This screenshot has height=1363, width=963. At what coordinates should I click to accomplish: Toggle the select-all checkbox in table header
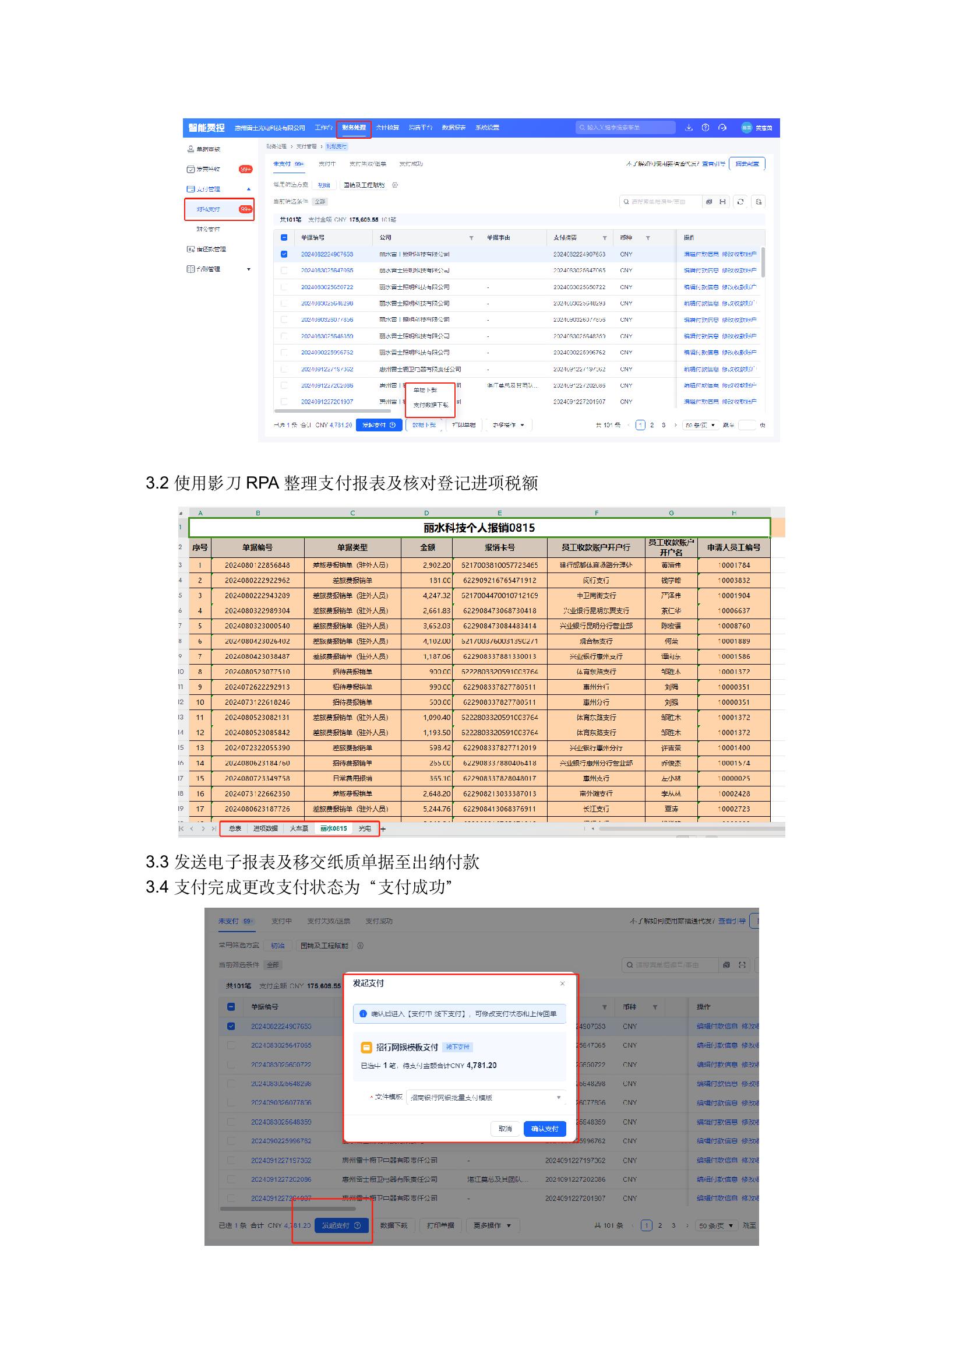284,237
